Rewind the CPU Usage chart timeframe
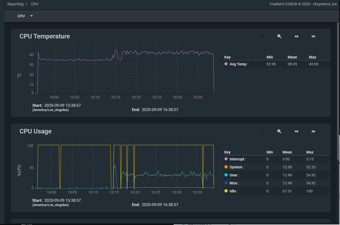Screen dimensions: 340x225 pos(296,131)
